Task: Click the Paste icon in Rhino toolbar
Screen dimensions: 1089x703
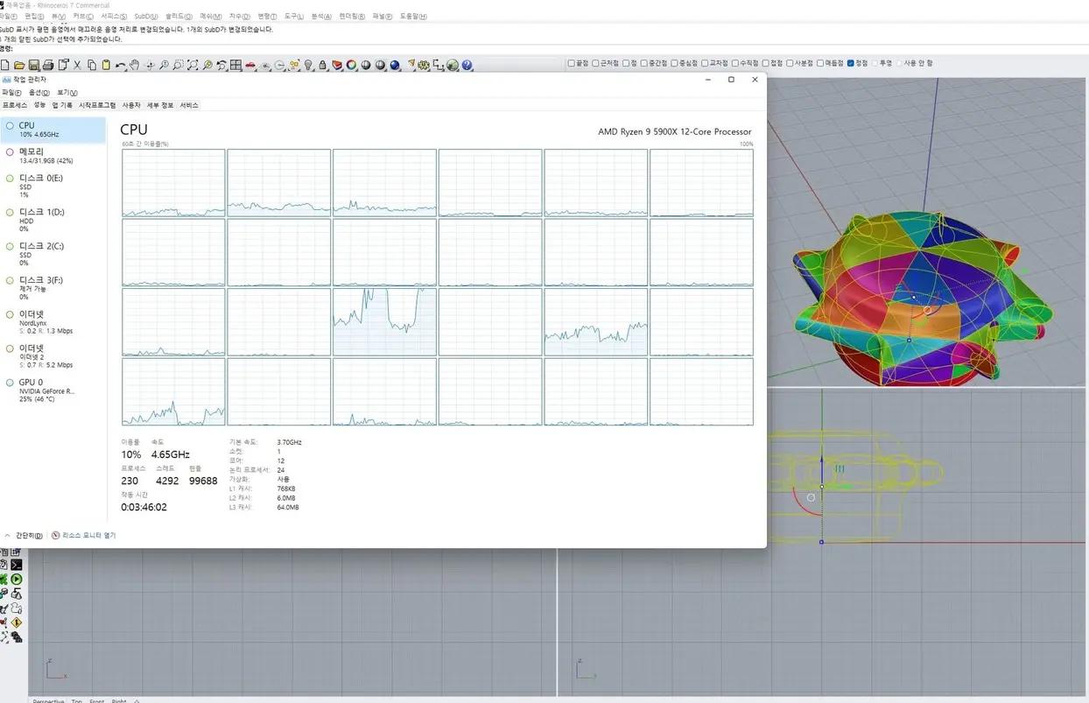Action: click(x=107, y=65)
